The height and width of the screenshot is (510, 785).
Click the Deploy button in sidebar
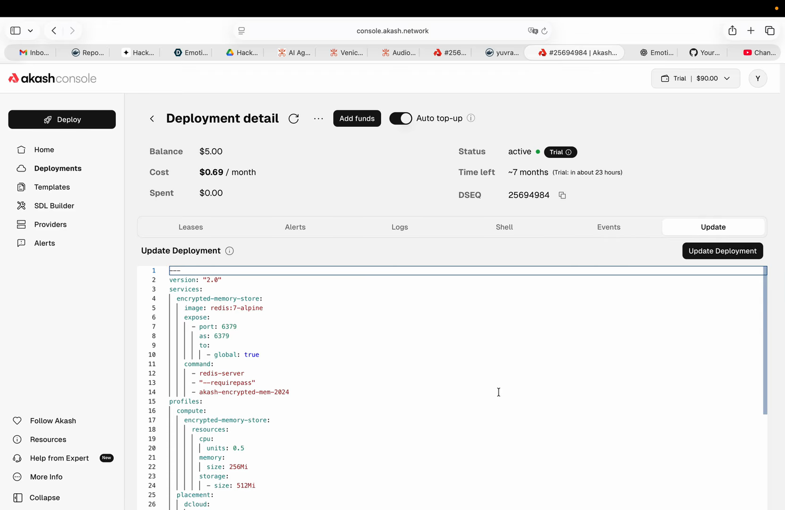click(x=62, y=120)
